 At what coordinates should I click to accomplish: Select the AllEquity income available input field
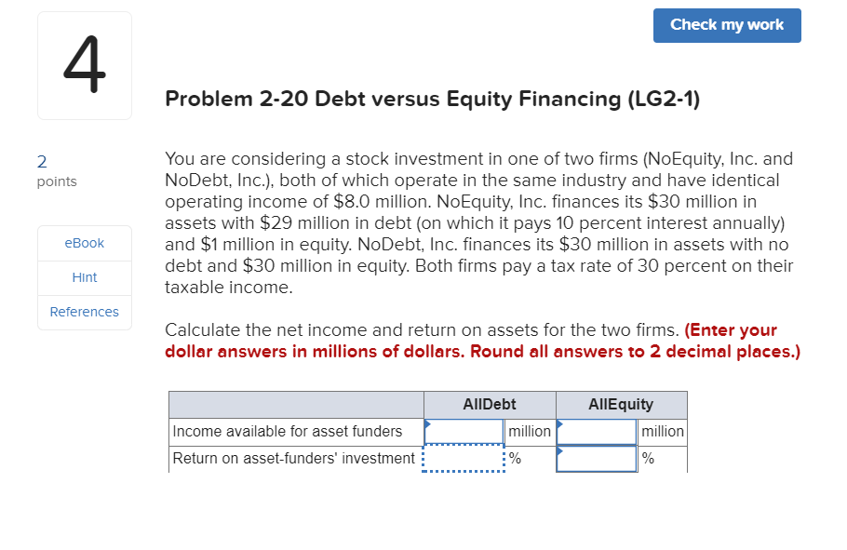(596, 431)
